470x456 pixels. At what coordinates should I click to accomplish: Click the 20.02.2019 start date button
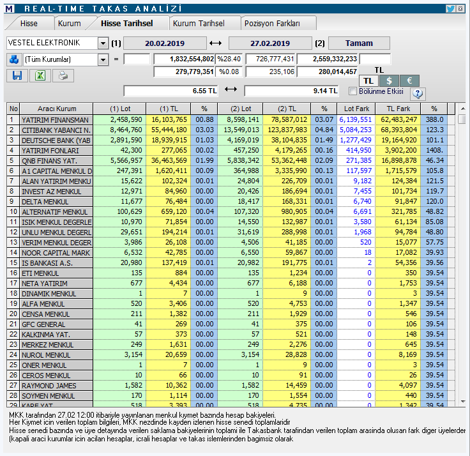pyautogui.click(x=165, y=43)
